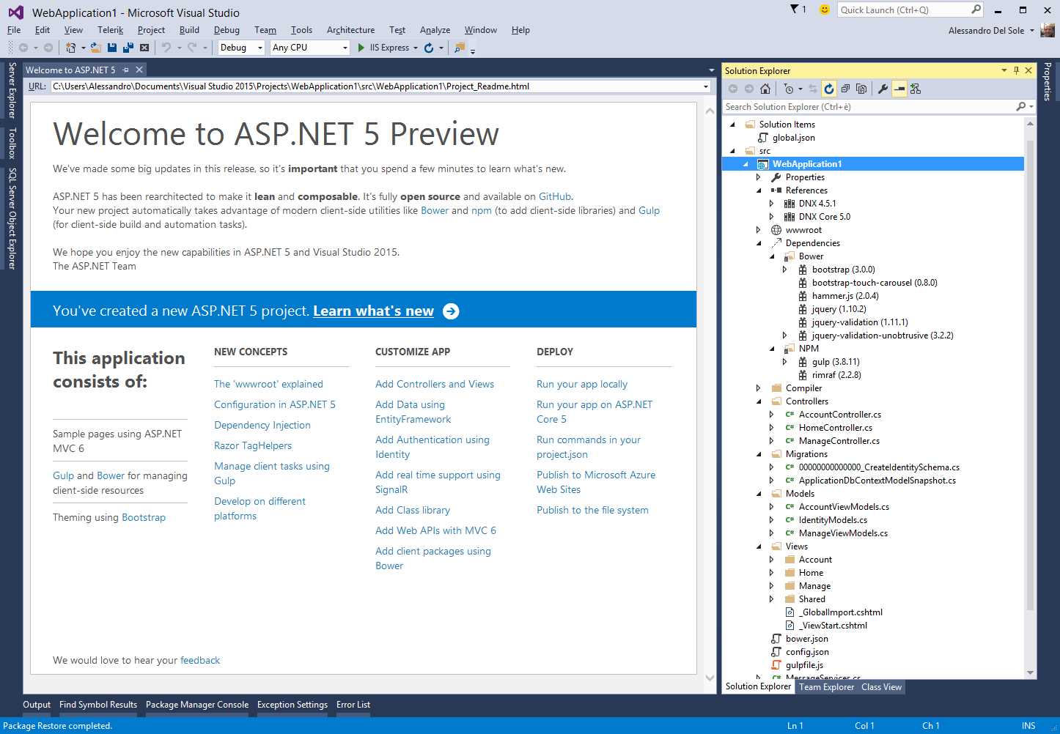Expand the Compiler folder
The height and width of the screenshot is (734, 1060).
[x=759, y=388]
